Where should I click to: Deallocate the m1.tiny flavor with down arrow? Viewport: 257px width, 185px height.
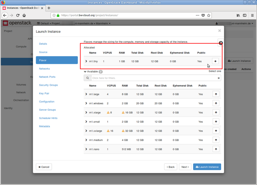[x=215, y=61]
